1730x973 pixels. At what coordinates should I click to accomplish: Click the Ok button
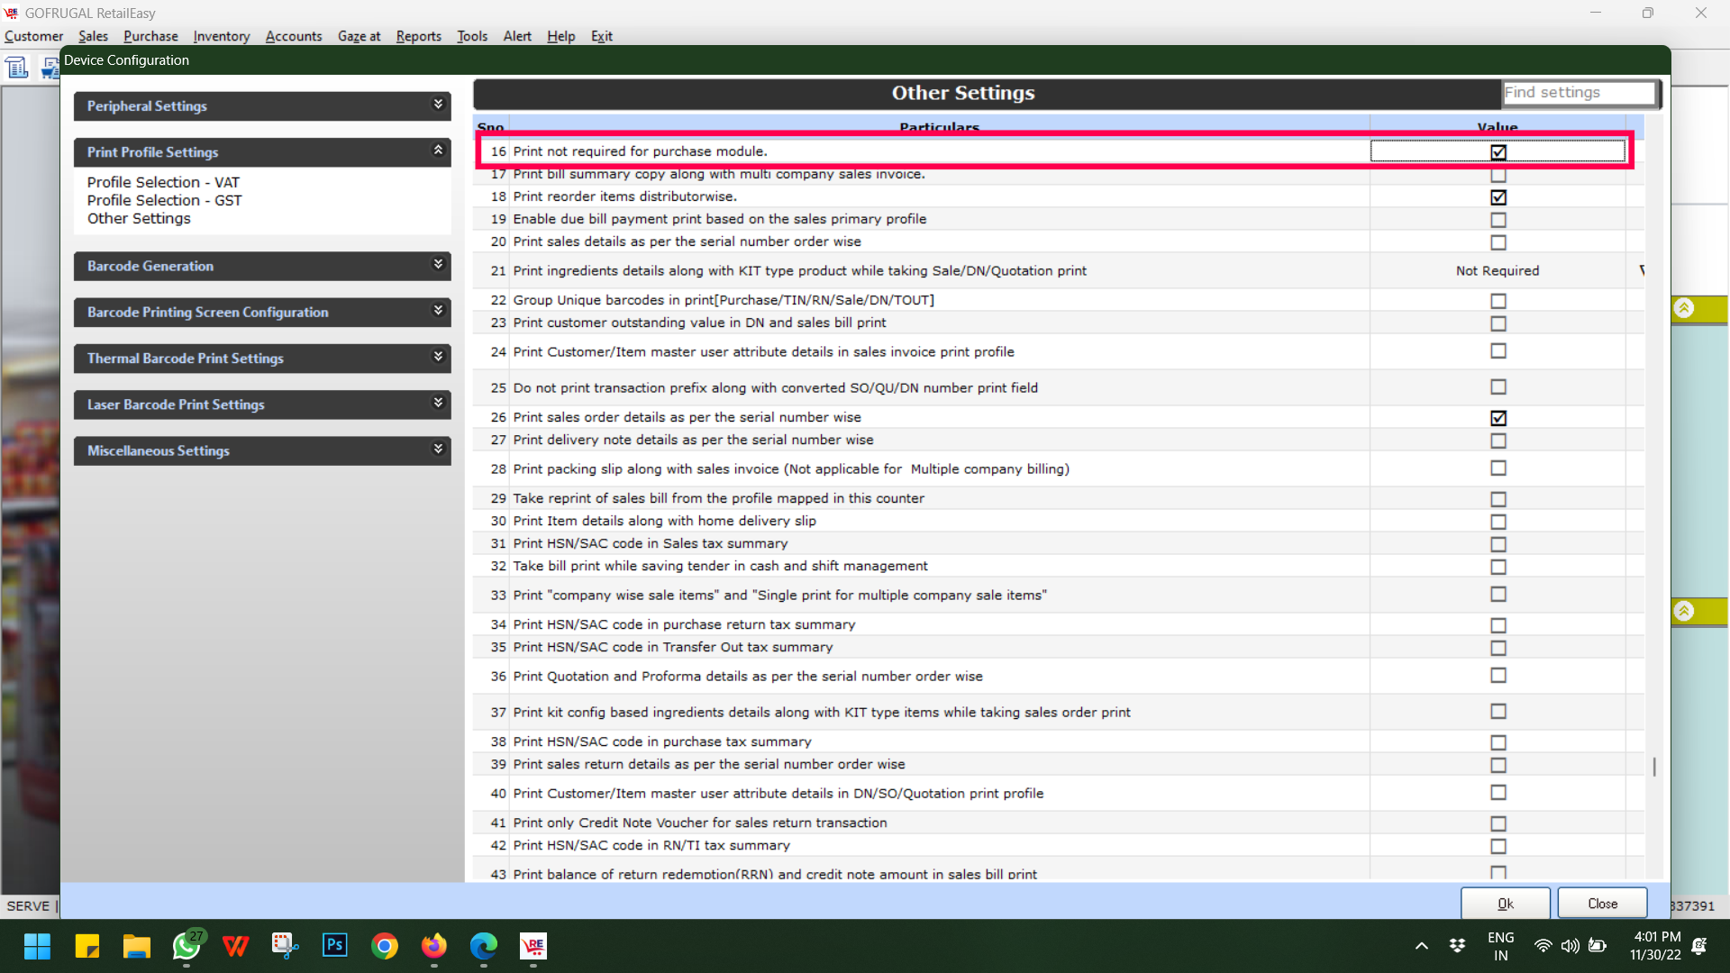point(1505,904)
